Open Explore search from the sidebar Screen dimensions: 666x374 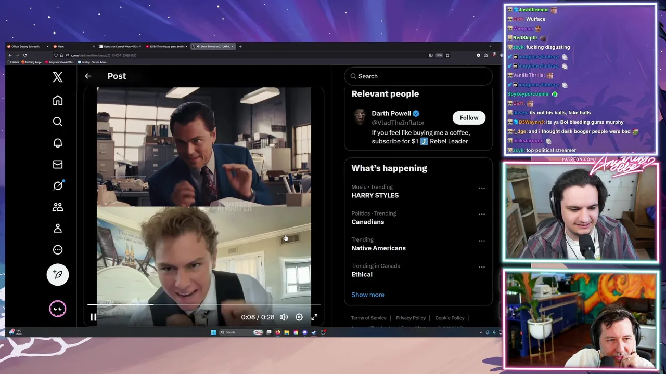pos(58,122)
